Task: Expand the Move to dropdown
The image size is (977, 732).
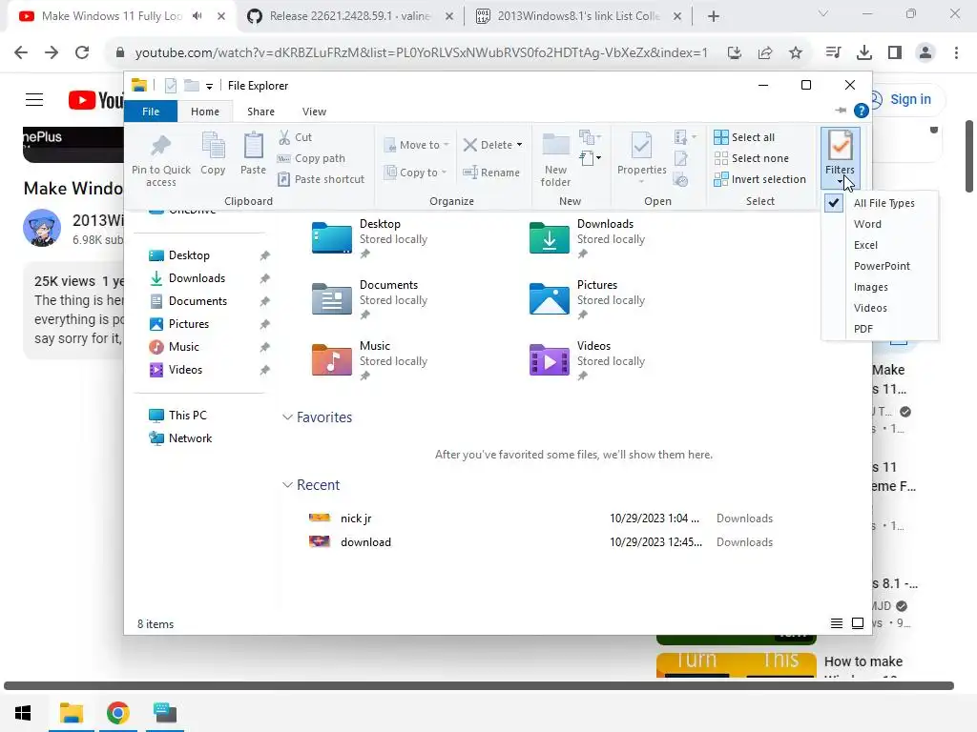Action: (x=416, y=145)
